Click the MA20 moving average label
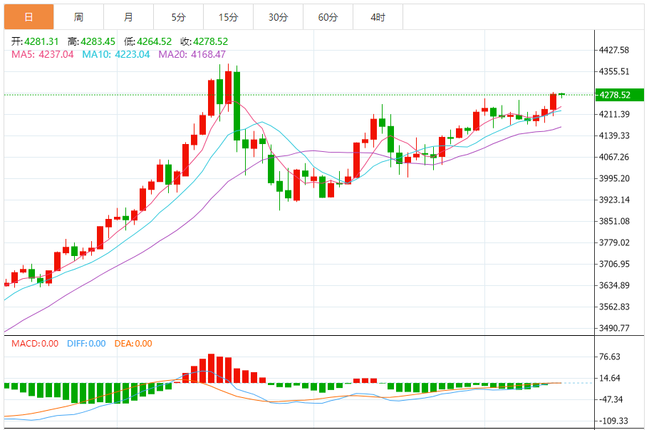 coord(192,54)
